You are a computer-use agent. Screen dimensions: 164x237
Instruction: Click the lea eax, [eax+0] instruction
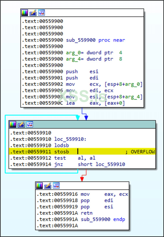point(95,103)
